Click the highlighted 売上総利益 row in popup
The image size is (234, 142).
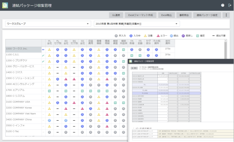(x=166, y=93)
